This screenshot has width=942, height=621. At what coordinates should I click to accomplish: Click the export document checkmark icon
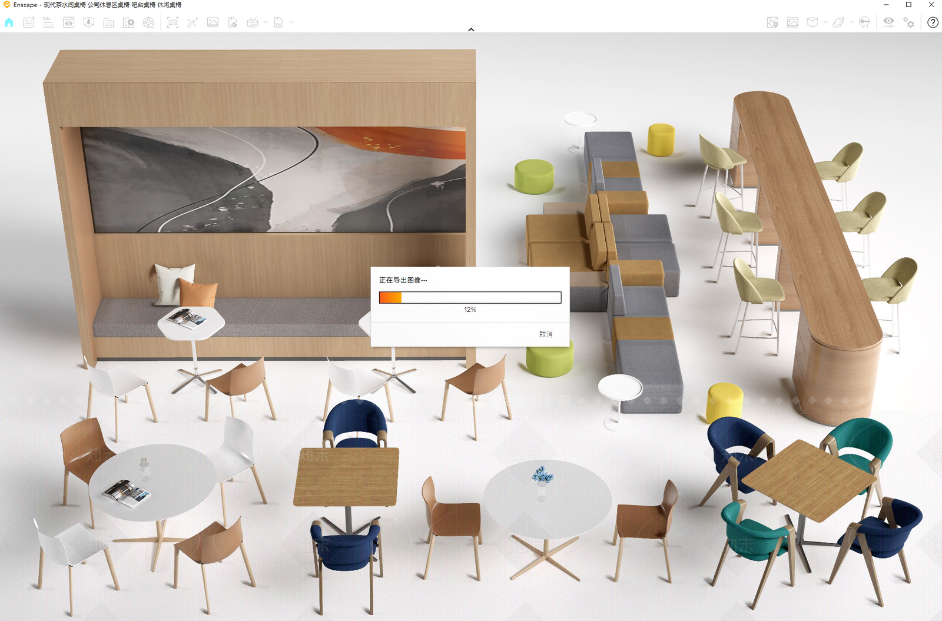pyautogui.click(x=233, y=22)
